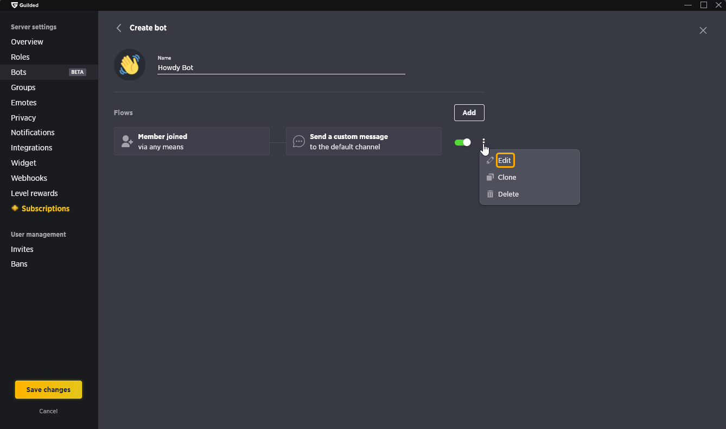Click the waving hand bot avatar
726x429 pixels.
click(130, 65)
